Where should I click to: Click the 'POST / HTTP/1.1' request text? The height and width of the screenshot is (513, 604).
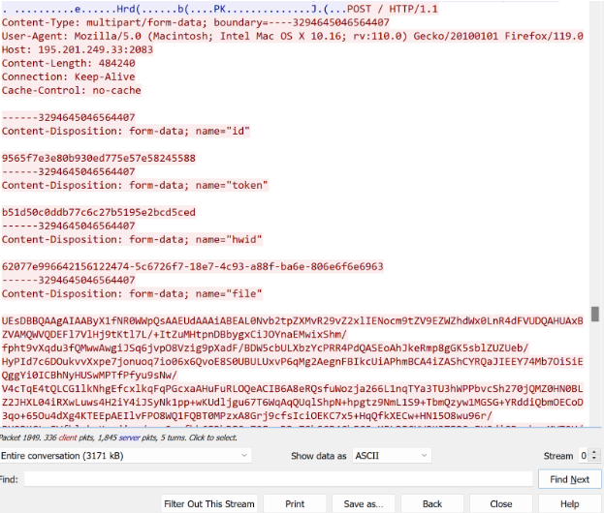click(392, 9)
